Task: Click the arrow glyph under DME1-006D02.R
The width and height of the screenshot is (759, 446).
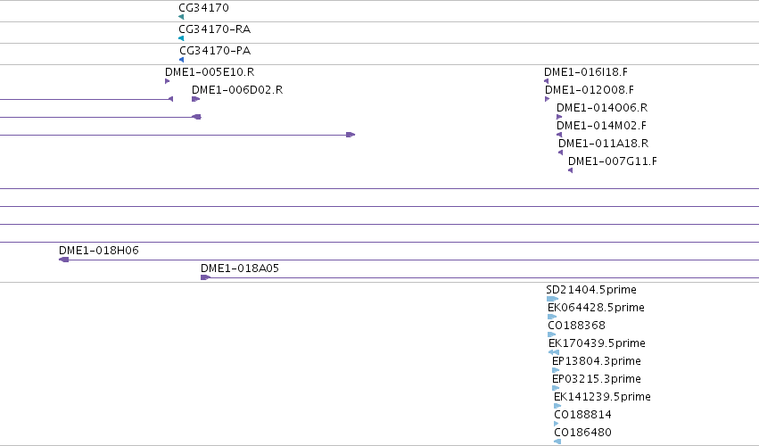Action: coord(195,99)
